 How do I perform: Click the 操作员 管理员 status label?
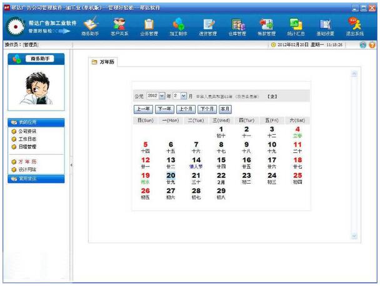[22, 45]
